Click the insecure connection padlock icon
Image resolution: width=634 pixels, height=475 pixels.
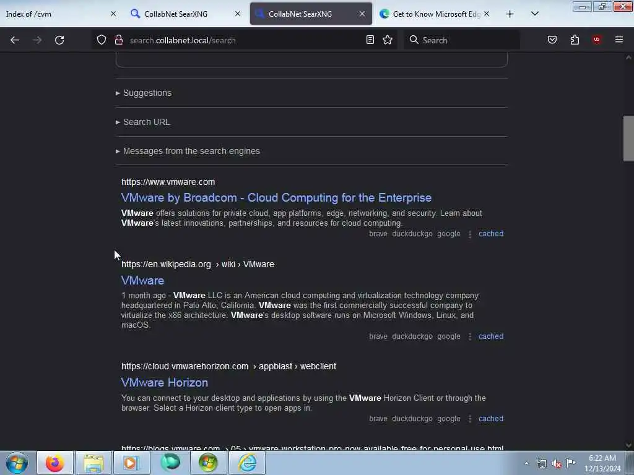118,40
